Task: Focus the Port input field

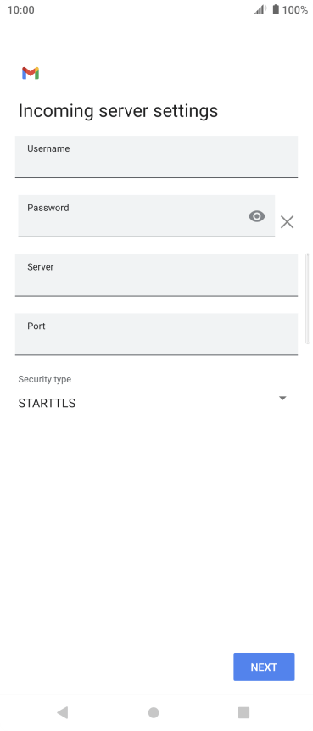Action: click(x=156, y=334)
